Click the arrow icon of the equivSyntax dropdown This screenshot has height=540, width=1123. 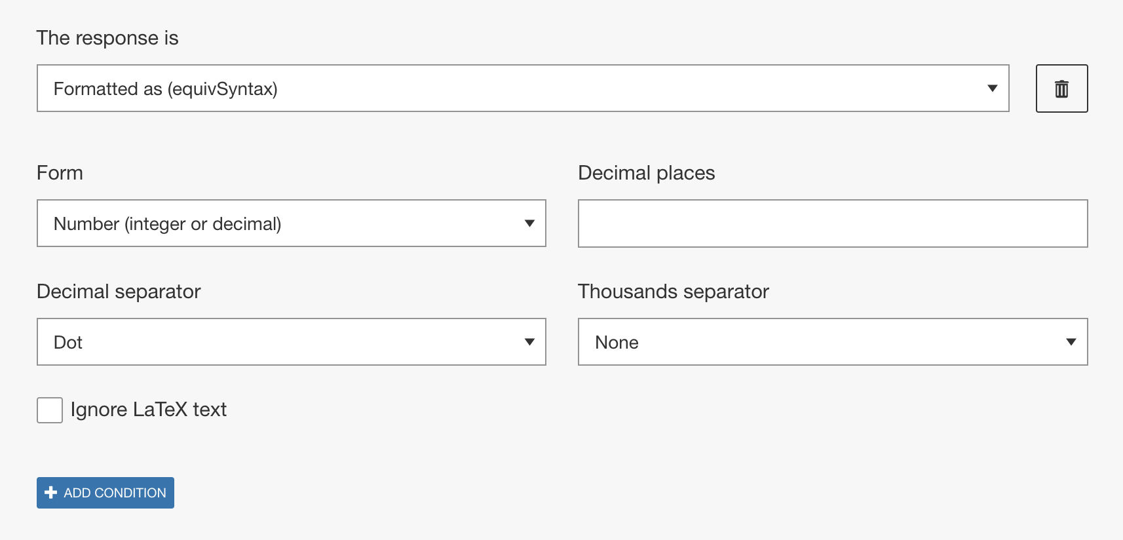[x=992, y=88]
